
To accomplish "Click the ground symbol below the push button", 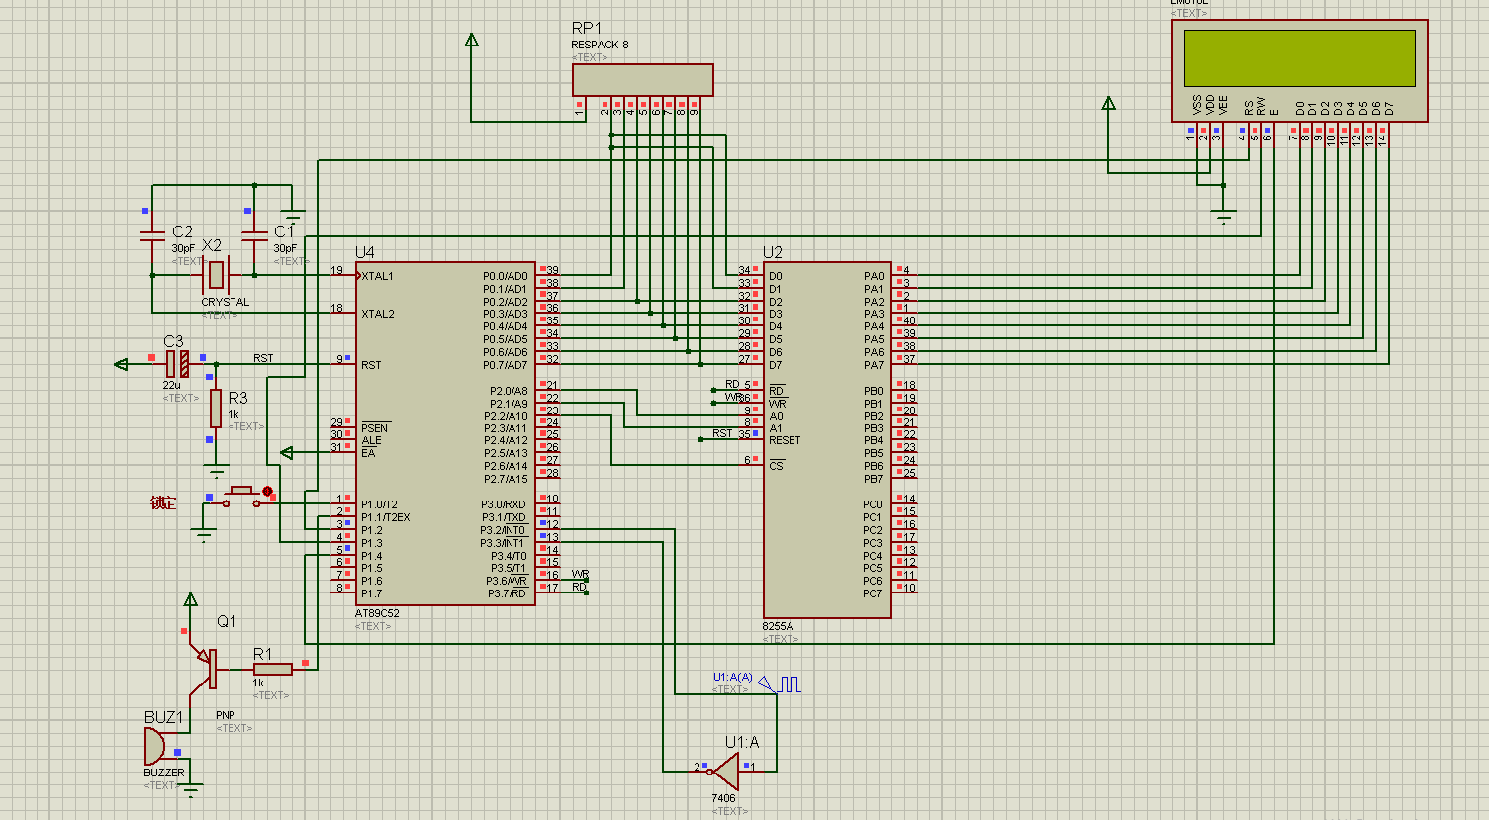I will pos(204,536).
